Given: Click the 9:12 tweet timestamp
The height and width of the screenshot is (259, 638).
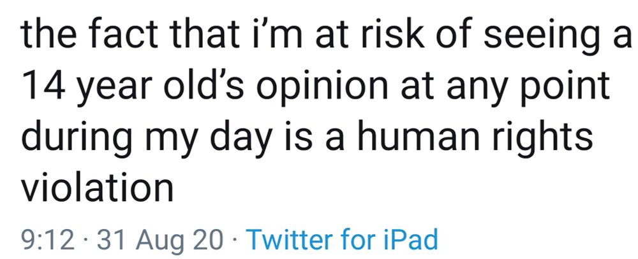Looking at the screenshot, I should tap(48, 240).
